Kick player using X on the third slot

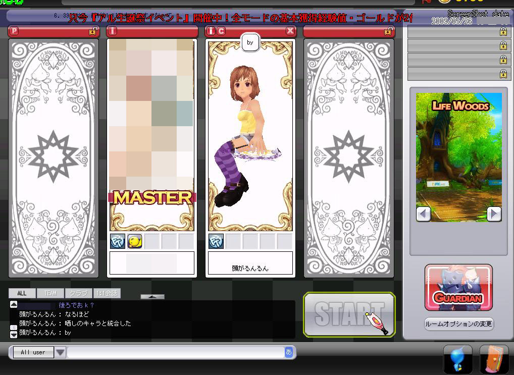pos(290,31)
